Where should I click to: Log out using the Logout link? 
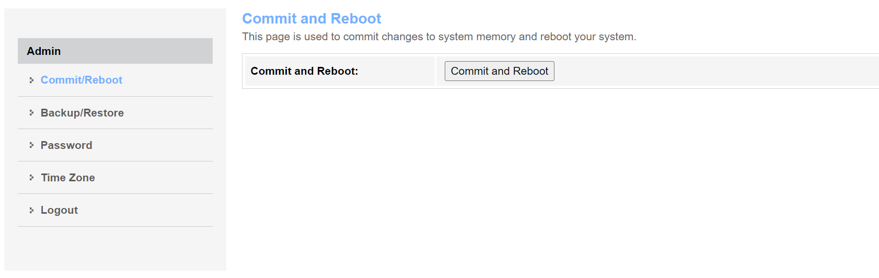point(59,210)
